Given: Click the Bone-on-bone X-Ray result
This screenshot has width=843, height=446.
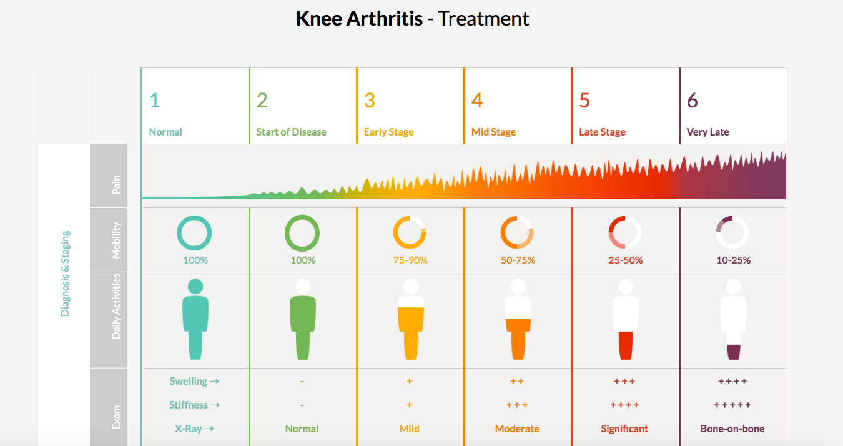Looking at the screenshot, I should tap(732, 429).
